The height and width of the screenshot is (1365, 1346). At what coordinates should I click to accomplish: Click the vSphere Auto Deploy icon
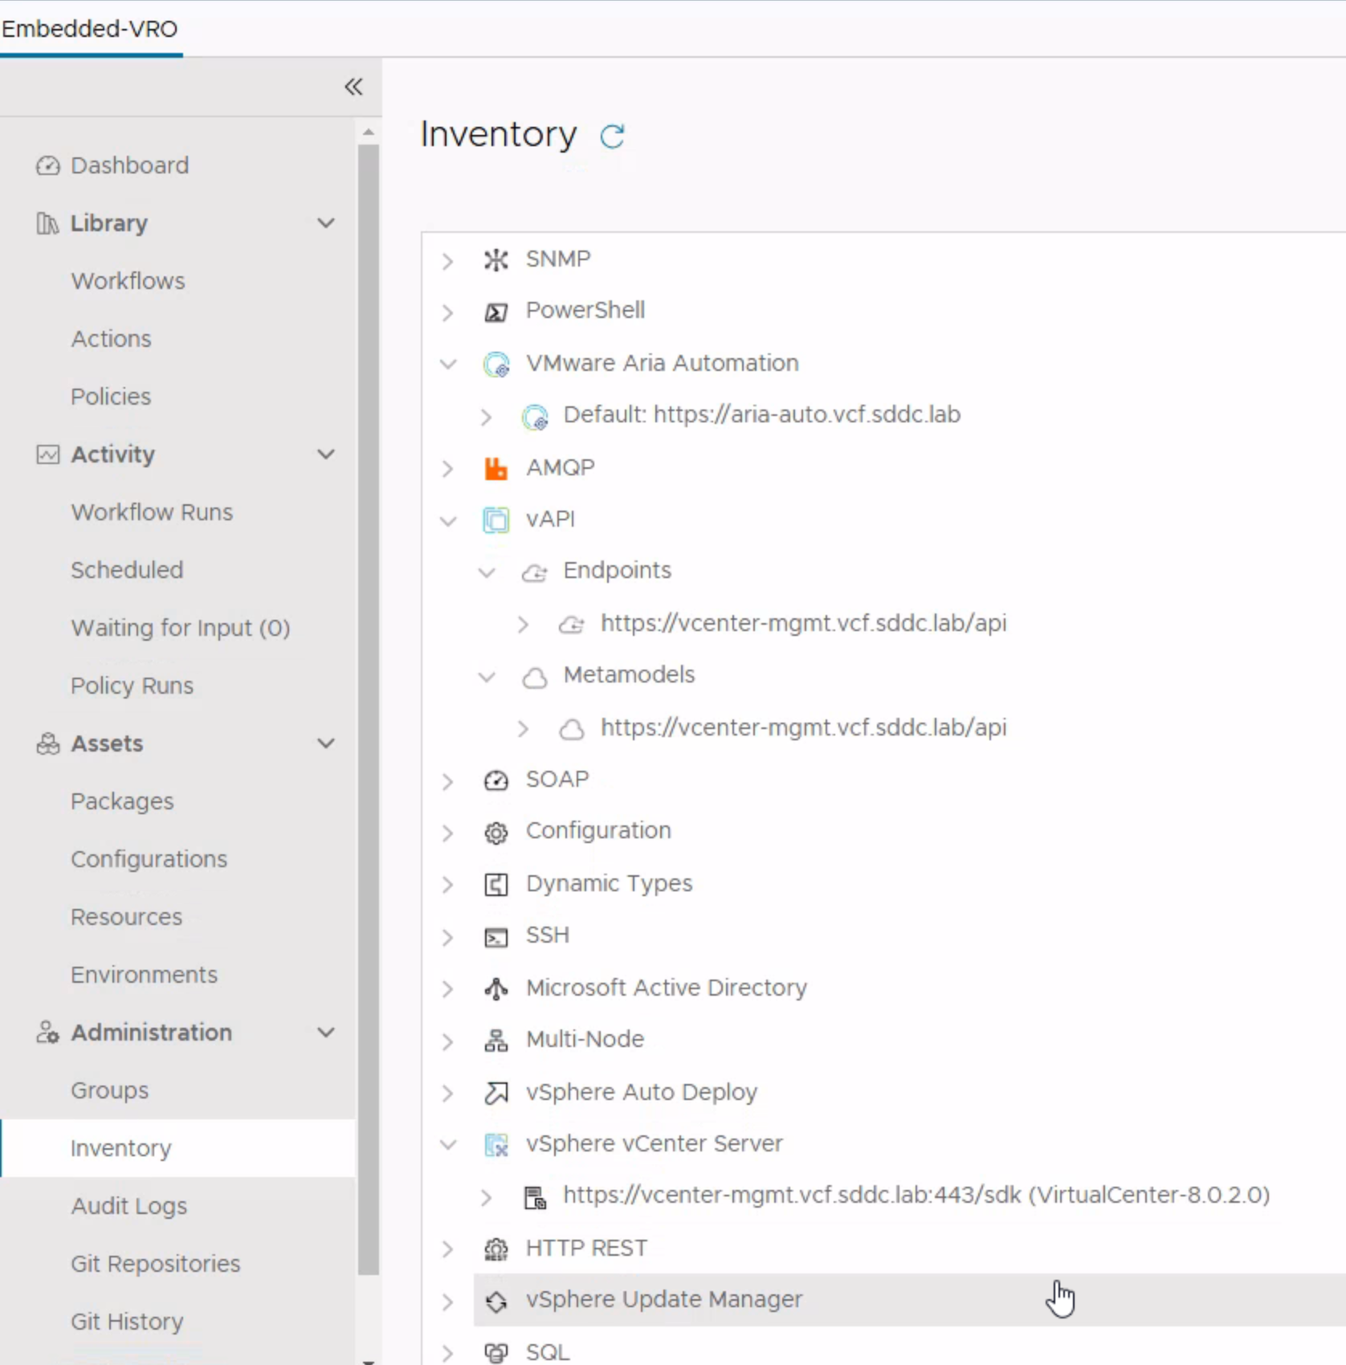(496, 1093)
